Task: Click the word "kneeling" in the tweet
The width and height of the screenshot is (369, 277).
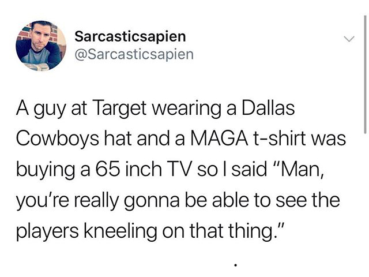Action: (121, 231)
